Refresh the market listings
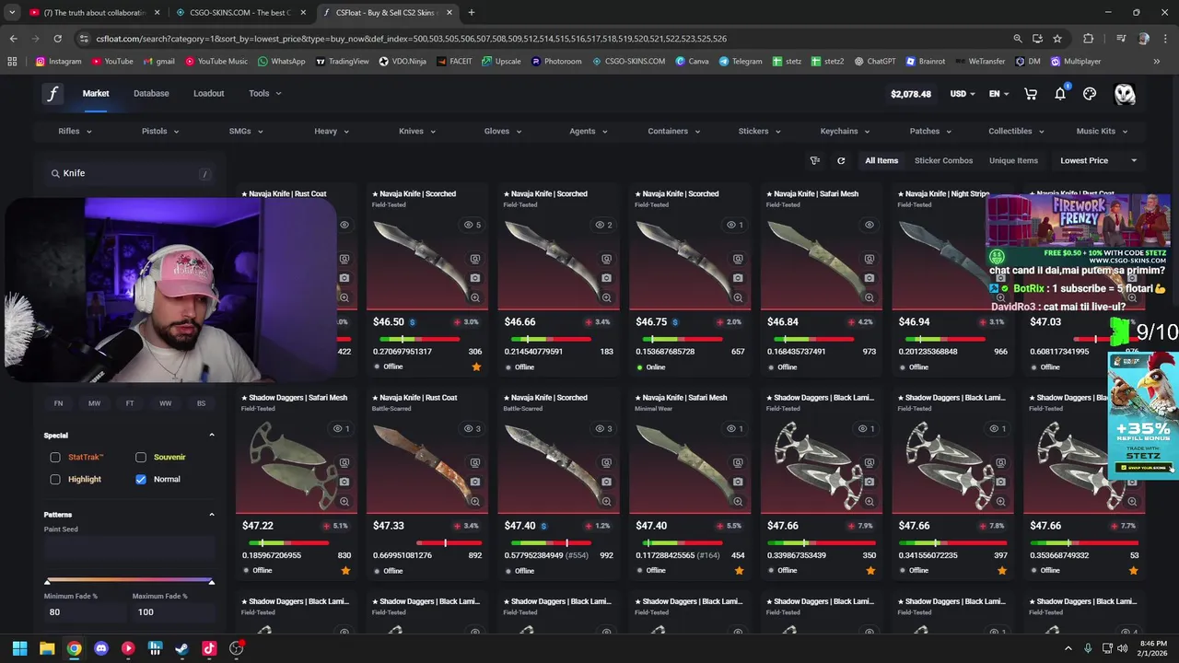The height and width of the screenshot is (663, 1179). coord(841,160)
